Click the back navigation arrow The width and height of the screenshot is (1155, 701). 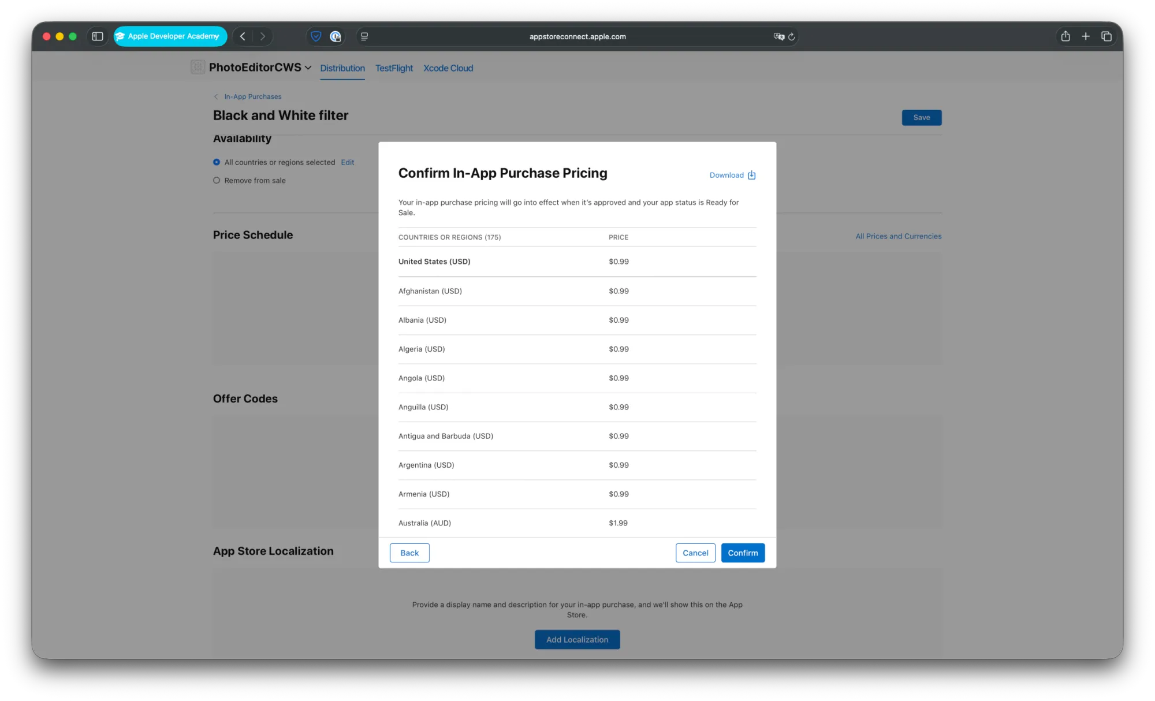[x=243, y=36]
